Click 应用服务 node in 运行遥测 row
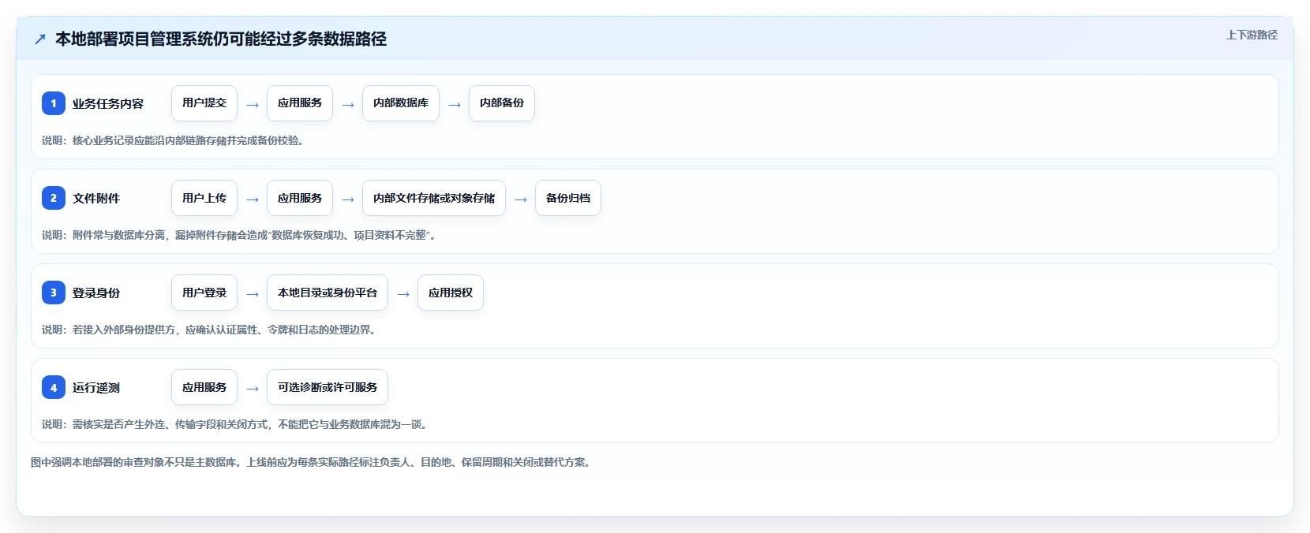The width and height of the screenshot is (1310, 533). pos(204,387)
